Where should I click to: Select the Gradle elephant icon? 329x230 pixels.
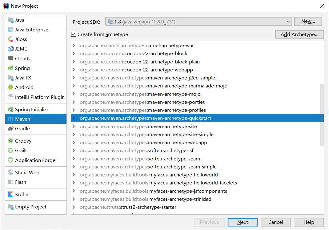pos(11,129)
